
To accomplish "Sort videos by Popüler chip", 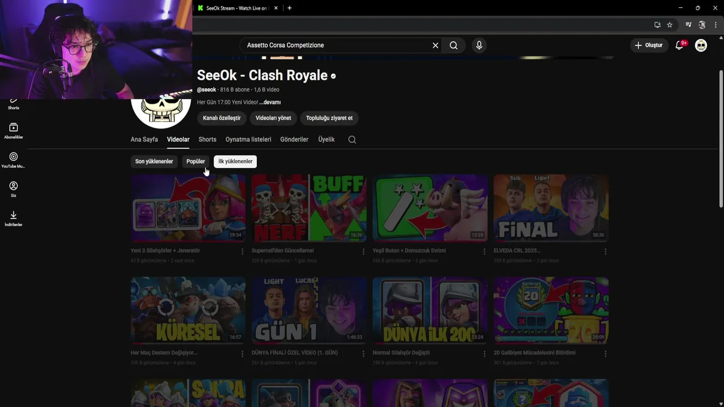I will pyautogui.click(x=196, y=162).
